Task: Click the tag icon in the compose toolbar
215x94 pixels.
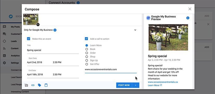Action: pos(40,85)
